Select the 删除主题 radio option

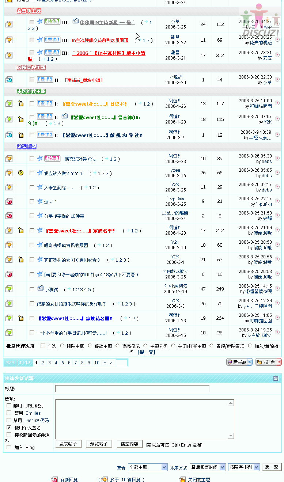pos(62,346)
